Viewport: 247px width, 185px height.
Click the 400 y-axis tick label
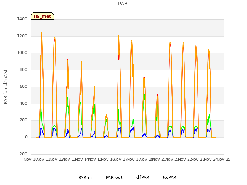click(x=24, y=103)
